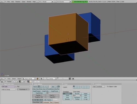Collapse the Anim settings panel
Viewport: 137px width, 104px height.
tap(32, 84)
